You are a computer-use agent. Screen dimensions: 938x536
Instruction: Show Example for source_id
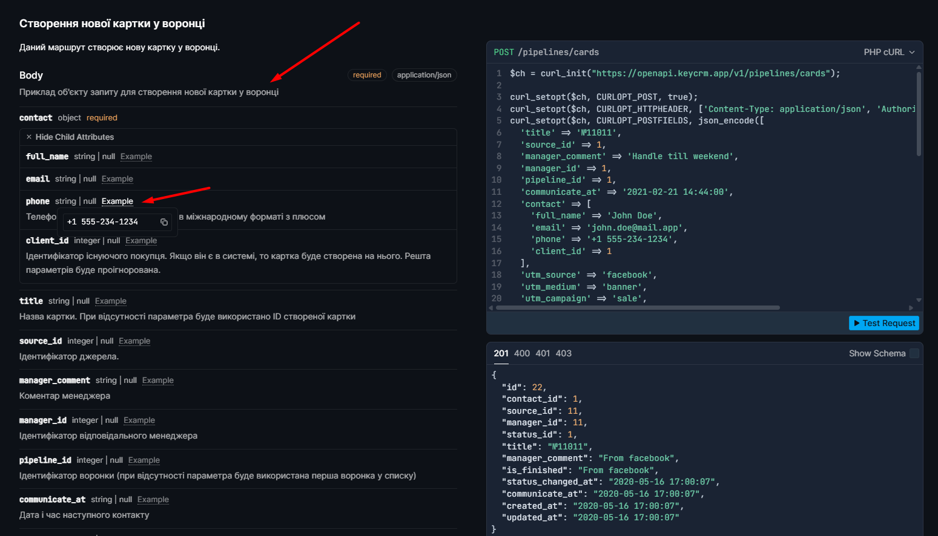point(134,341)
